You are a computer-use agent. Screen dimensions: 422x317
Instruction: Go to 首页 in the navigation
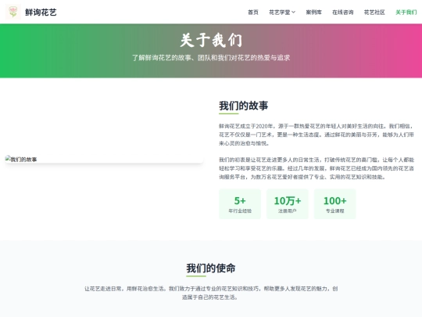pos(253,12)
